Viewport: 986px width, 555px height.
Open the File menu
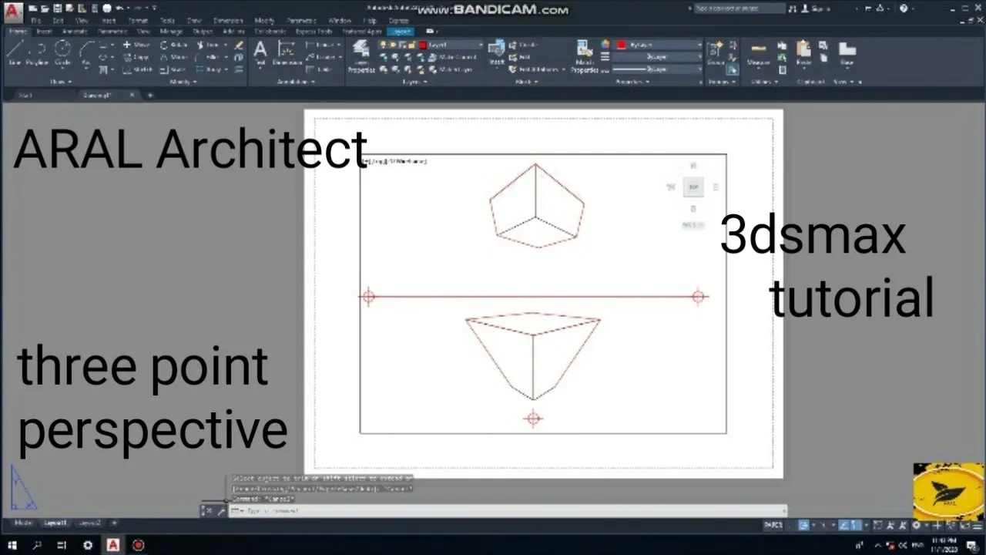35,21
